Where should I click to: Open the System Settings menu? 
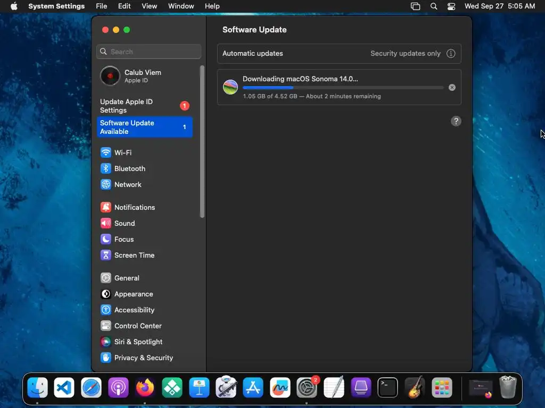pos(56,6)
